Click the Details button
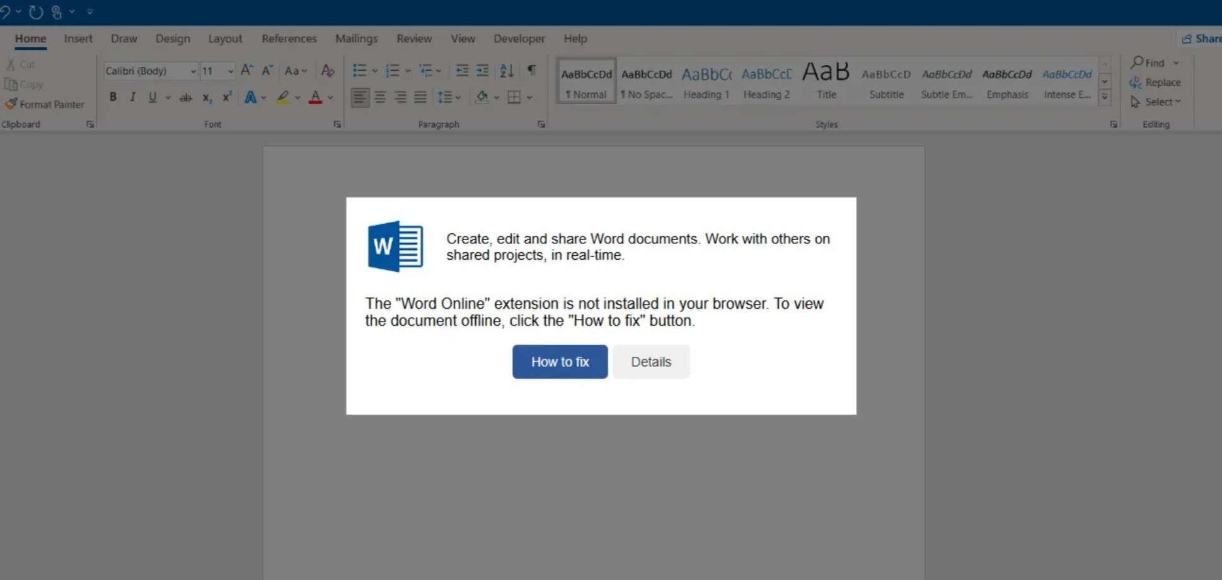The image size is (1222, 580). (650, 361)
